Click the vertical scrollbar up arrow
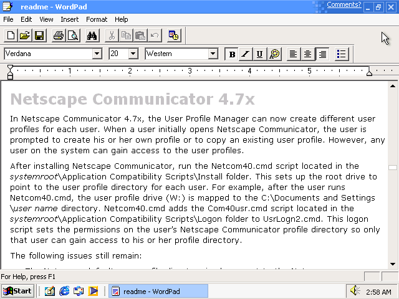This screenshot has height=299, width=399. point(393,86)
